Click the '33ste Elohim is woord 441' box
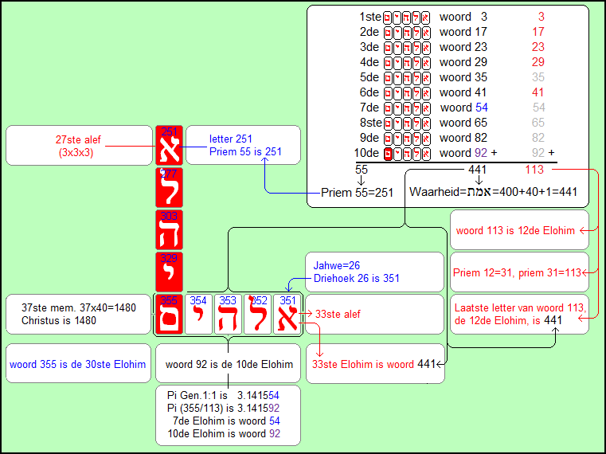The height and width of the screenshot is (454, 606). [x=374, y=365]
